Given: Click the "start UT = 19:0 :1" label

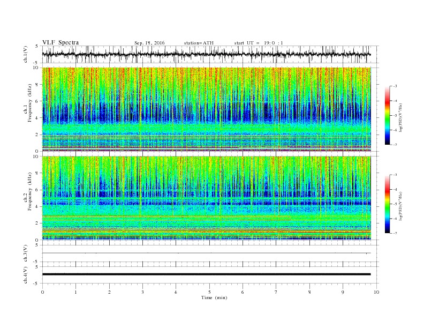Looking at the screenshot, I should [259, 43].
